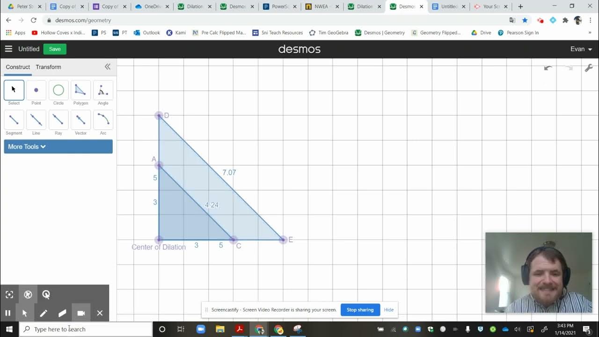Switch to the Construct tab
Screen dimensions: 599x337
[18, 67]
